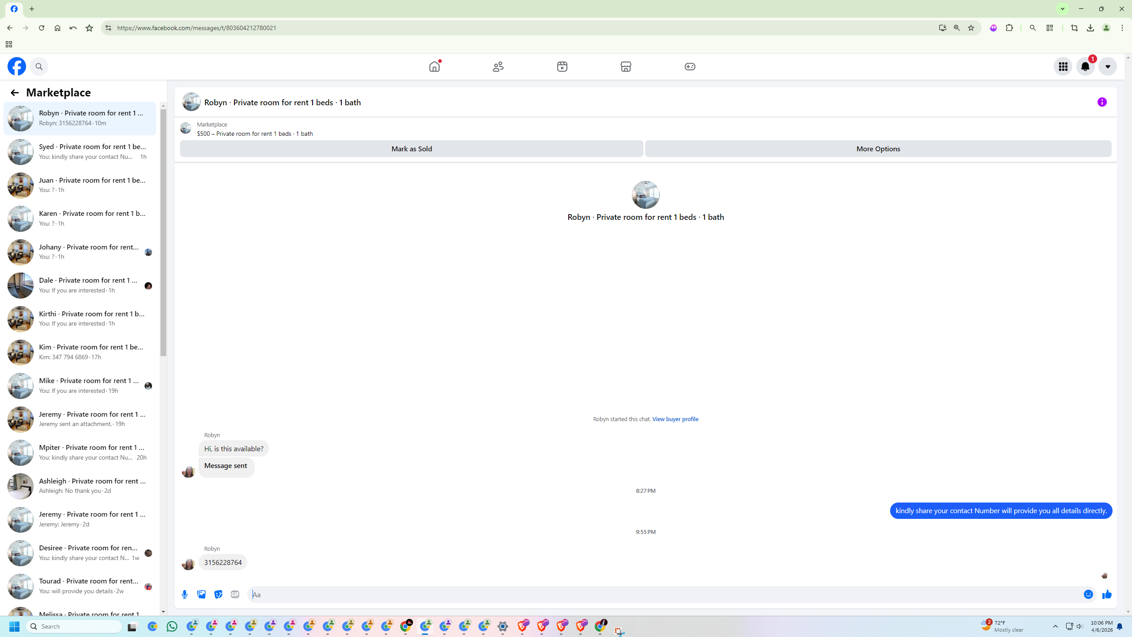Open the browser extensions puzzle icon
Viewport: 1132px width, 637px height.
click(1009, 28)
